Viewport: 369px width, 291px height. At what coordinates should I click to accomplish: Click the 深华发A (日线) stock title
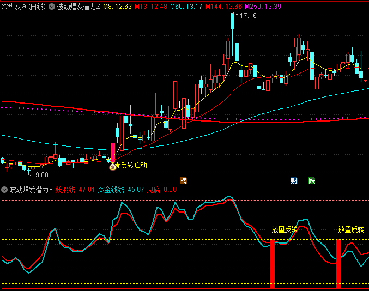[x=23, y=7]
